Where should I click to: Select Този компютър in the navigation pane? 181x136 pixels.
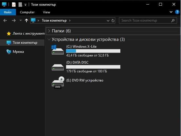click(x=22, y=43)
